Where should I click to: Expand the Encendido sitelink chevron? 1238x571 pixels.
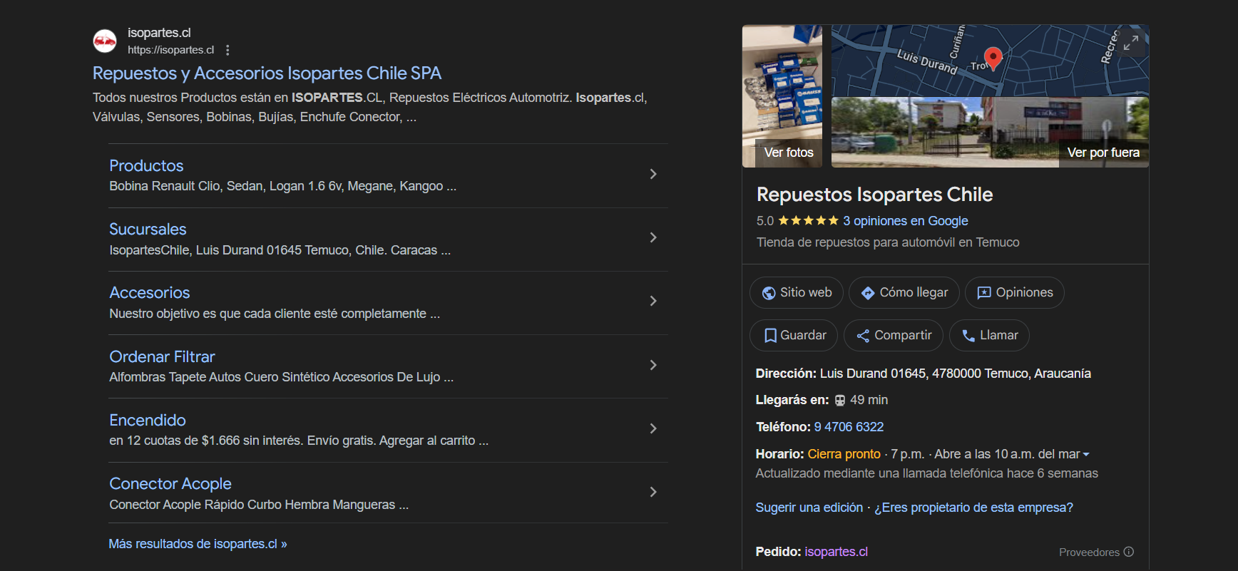coord(653,428)
